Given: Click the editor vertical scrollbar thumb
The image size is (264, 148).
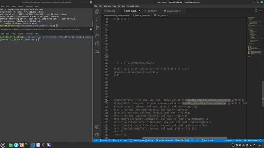Looking at the screenshot, I should [263, 94].
